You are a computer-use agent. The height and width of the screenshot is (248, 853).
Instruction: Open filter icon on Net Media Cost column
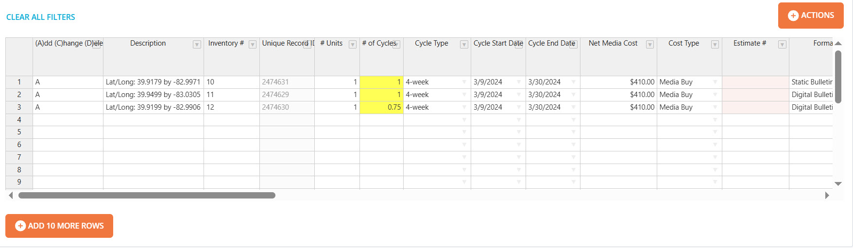pyautogui.click(x=649, y=45)
